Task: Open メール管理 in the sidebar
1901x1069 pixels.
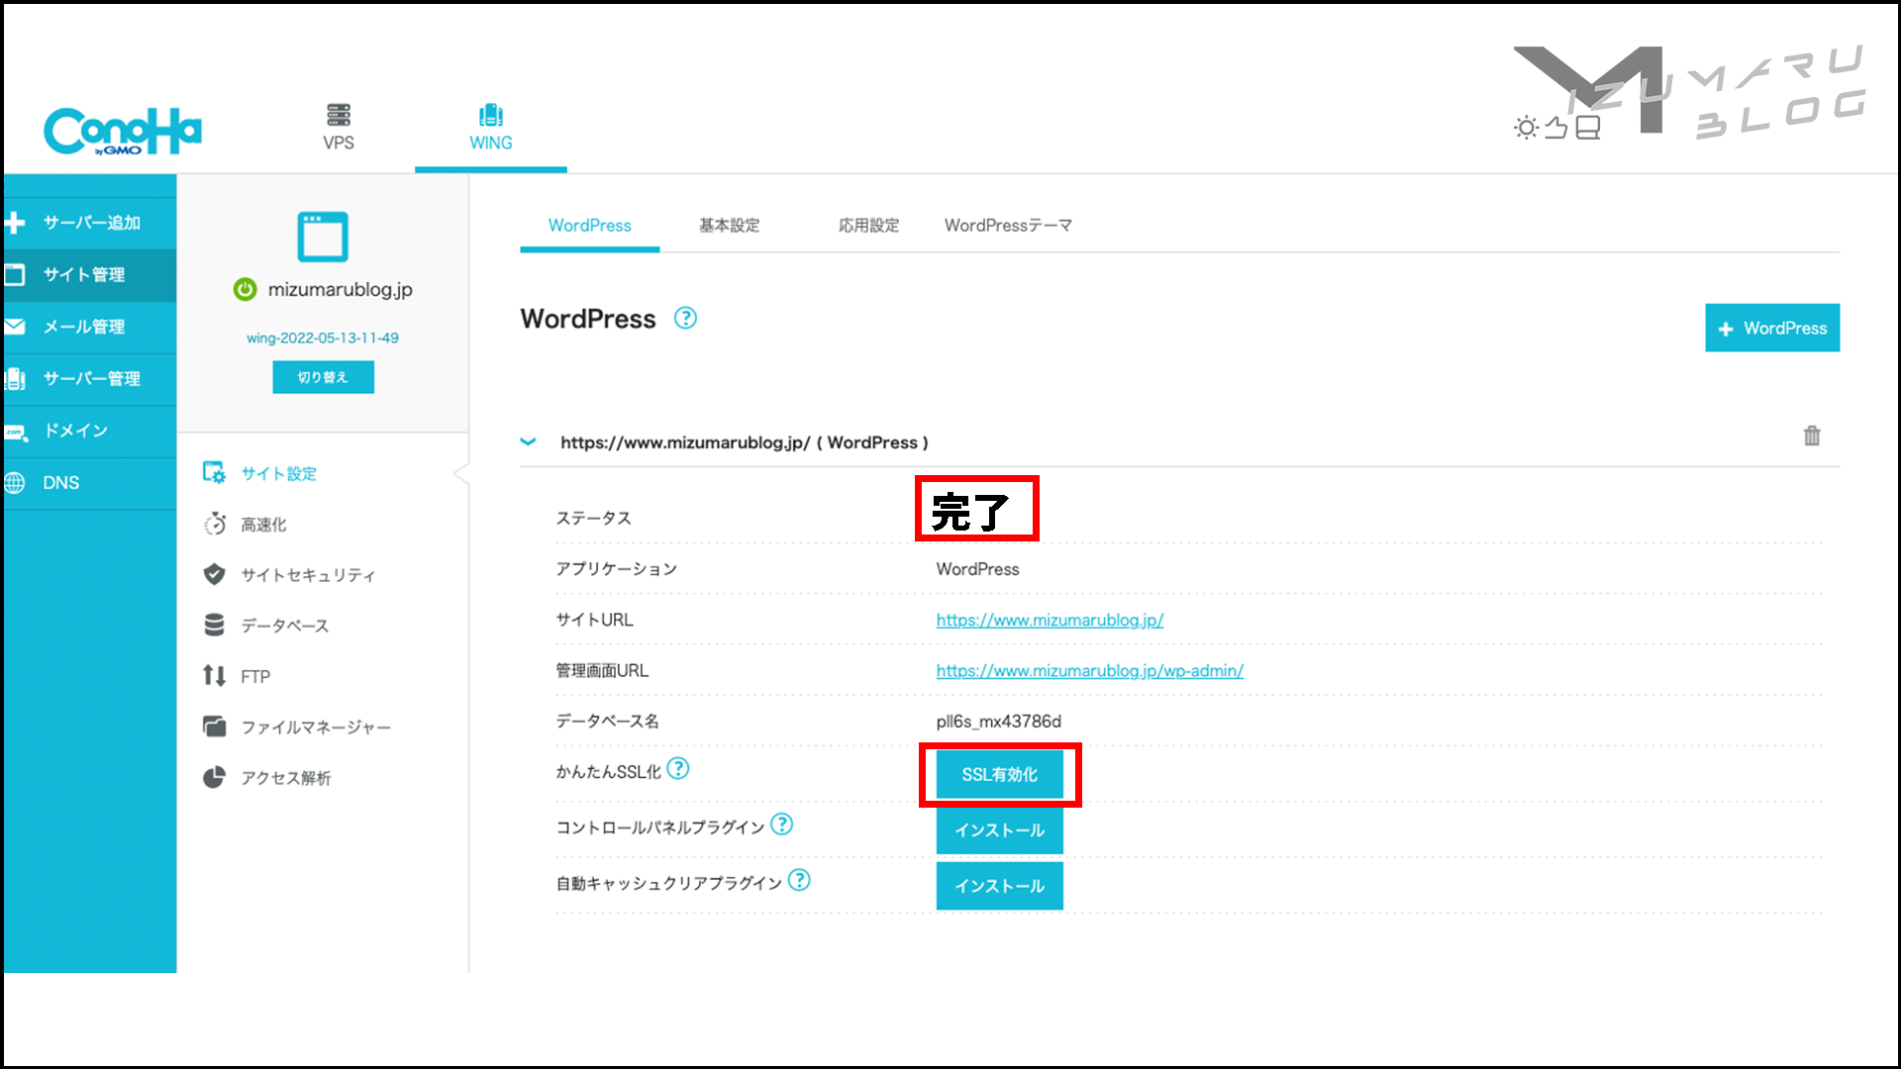Action: tap(89, 327)
